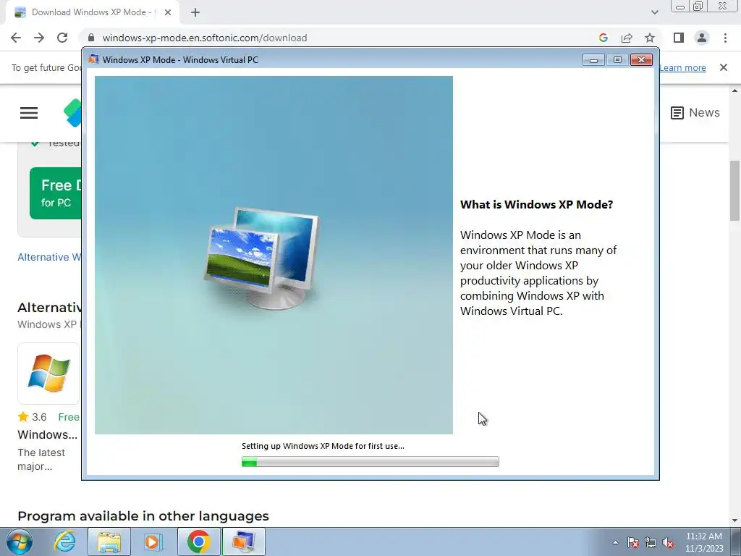741x556 pixels.
Task: Share this page via share icon
Action: pyautogui.click(x=627, y=38)
